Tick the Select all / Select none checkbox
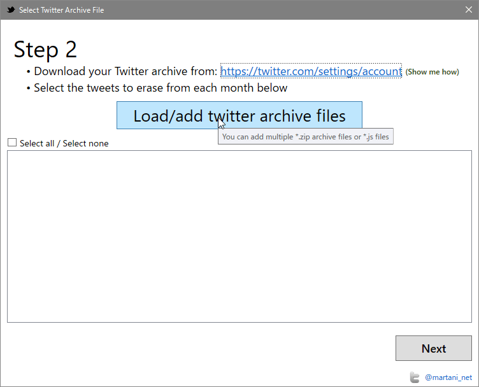Screen dimensions: 479x387 pos(12,143)
